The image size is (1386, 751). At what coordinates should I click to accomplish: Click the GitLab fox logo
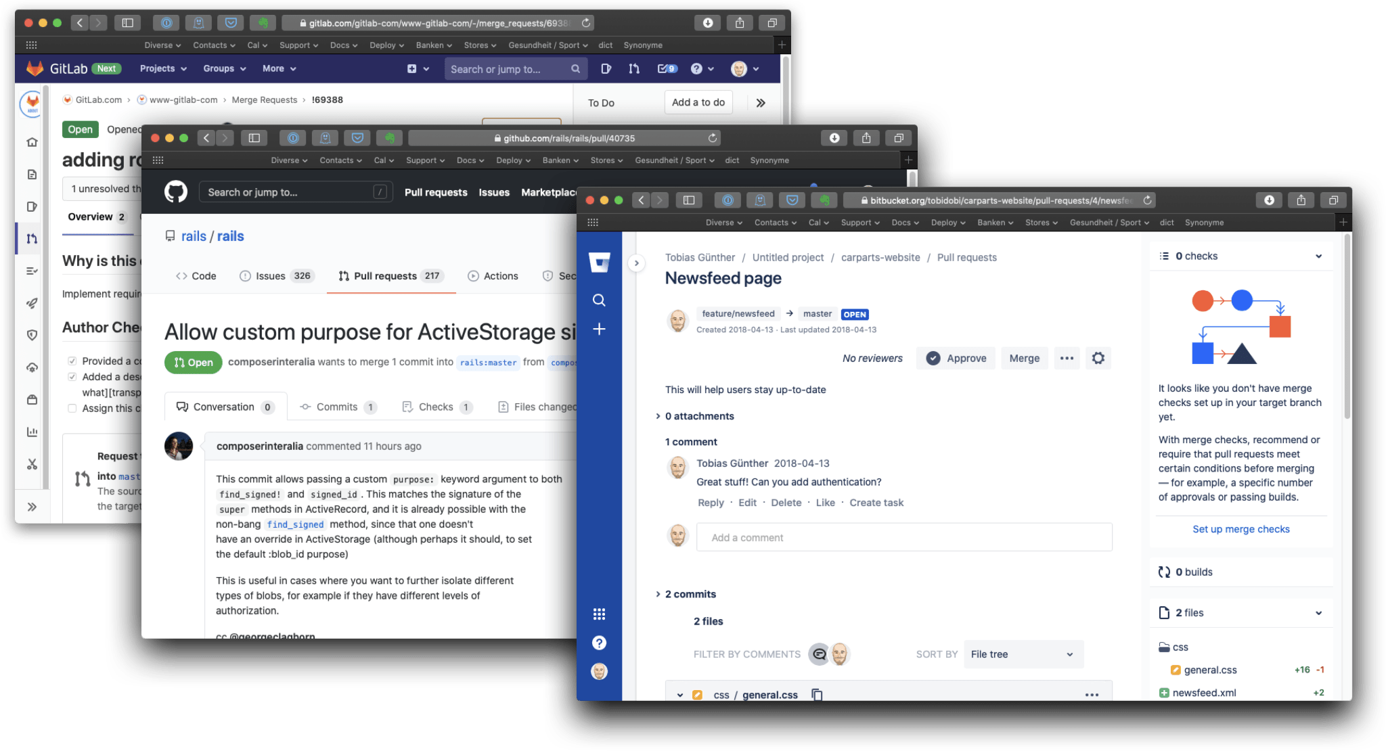point(35,68)
